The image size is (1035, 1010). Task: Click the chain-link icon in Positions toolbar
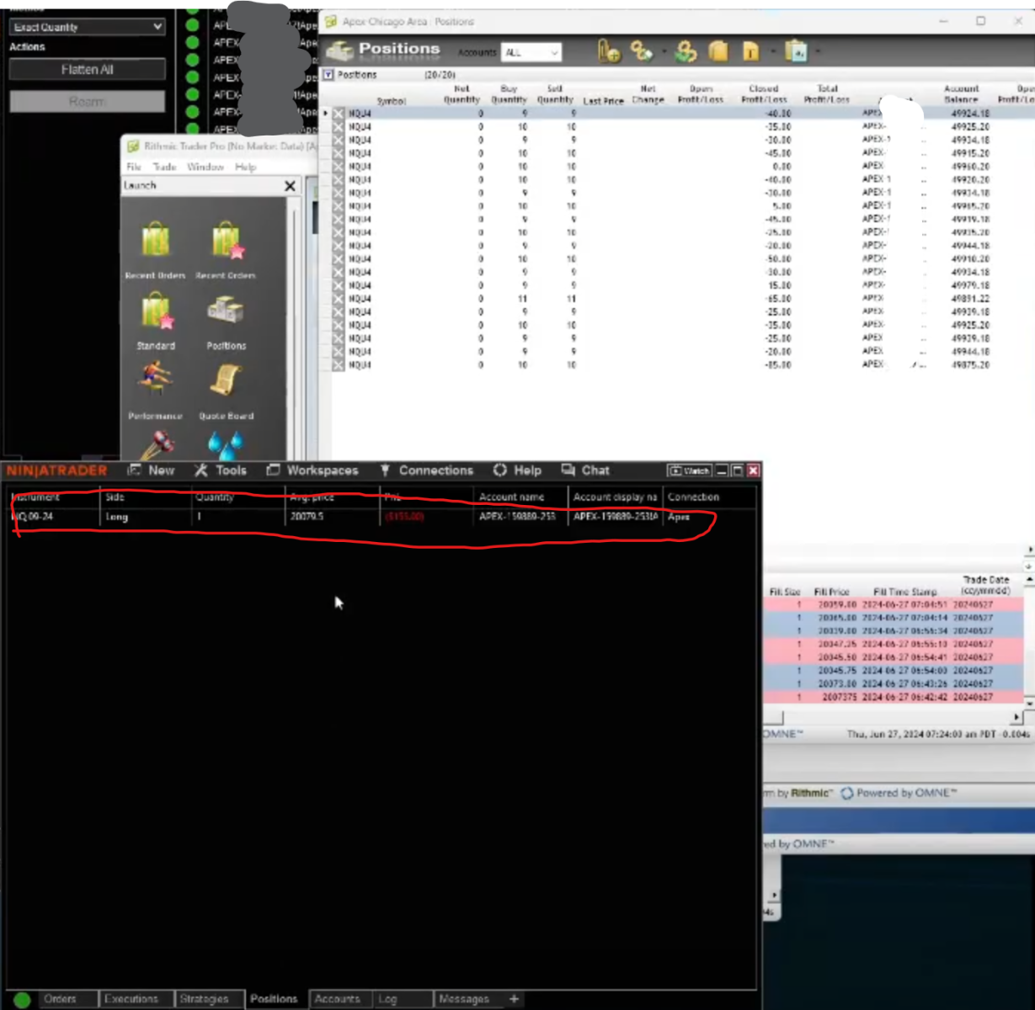click(x=642, y=52)
